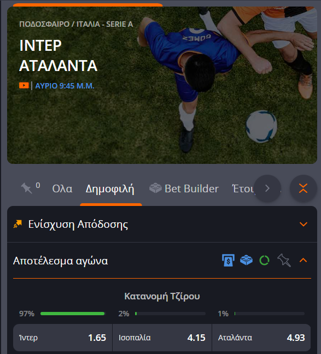Expand the Ενίσχυση Απόδοσης section

pyautogui.click(x=303, y=224)
